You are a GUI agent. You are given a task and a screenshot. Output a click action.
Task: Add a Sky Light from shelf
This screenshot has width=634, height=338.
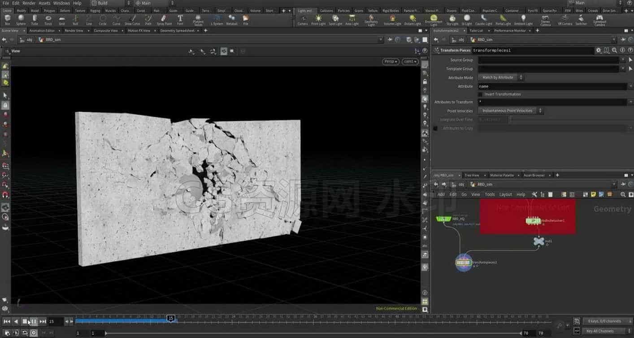[x=452, y=20]
